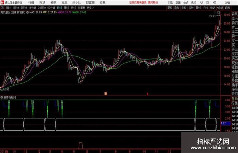Image resolution: width=238 pixels, height=153 pixels.
Task: Click the 返回 back button
Action: 227,8
